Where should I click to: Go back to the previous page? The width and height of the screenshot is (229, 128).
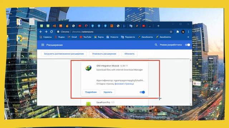[41, 32]
